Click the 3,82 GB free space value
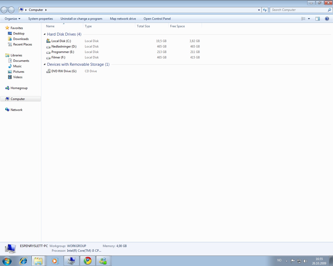 coord(195,41)
